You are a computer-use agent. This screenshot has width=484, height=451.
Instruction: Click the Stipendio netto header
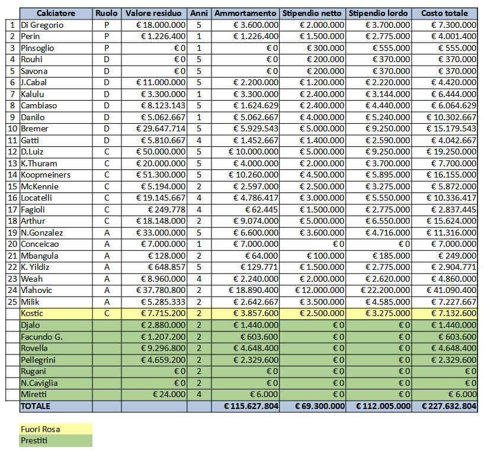[312, 13]
